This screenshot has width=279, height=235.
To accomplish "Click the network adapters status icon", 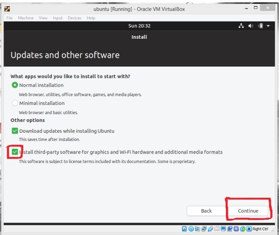I will (x=204, y=229).
